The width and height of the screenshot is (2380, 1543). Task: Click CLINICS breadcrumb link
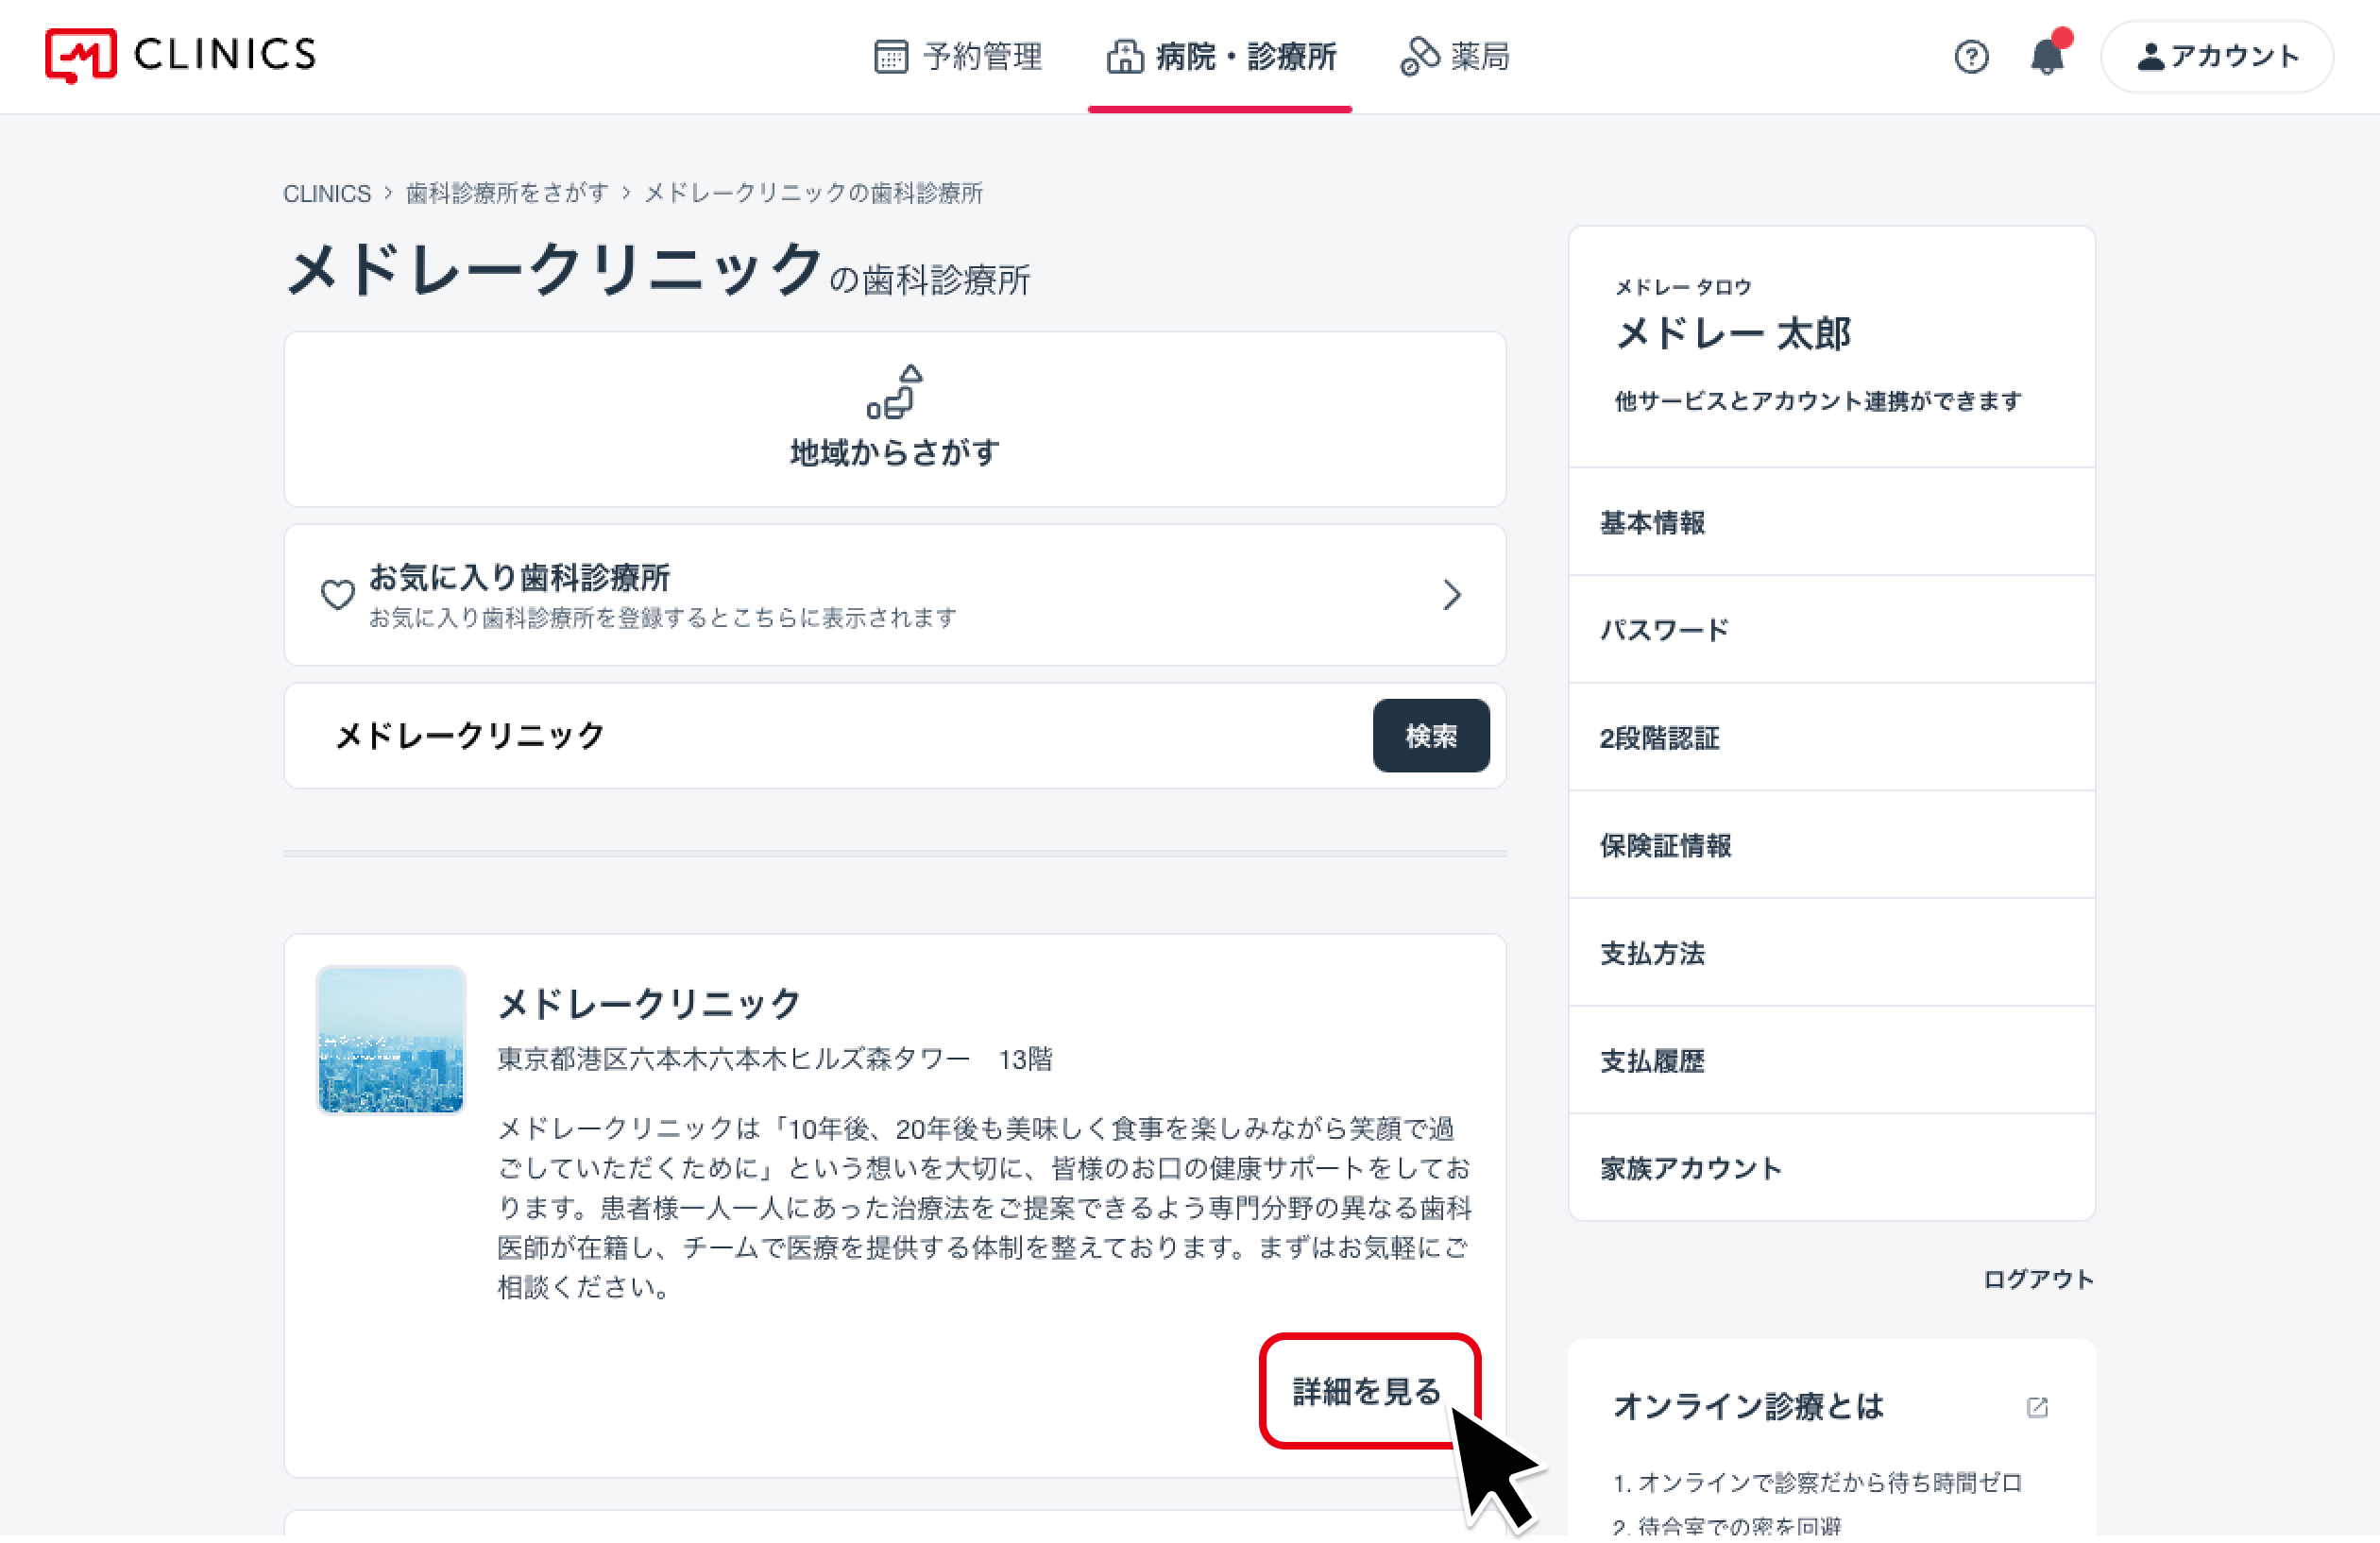click(326, 193)
